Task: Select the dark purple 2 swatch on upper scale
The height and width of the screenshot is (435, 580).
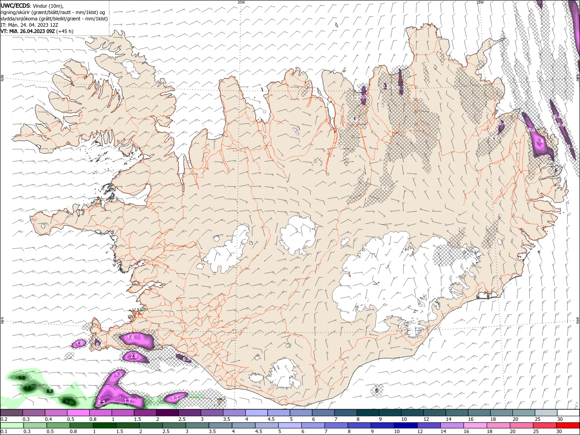Action: 168,413
